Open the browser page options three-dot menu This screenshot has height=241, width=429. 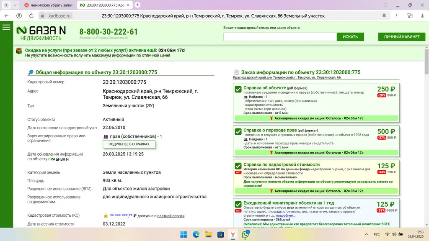(x=396, y=15)
